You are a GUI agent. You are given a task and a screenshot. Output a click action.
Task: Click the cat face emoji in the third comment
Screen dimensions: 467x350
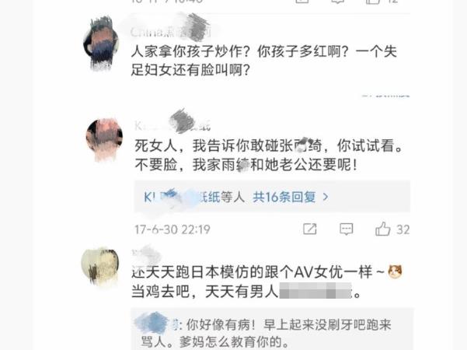pos(395,272)
